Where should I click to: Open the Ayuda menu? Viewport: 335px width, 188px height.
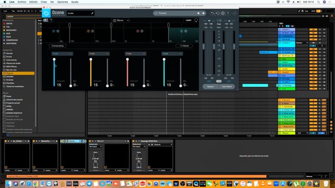click(x=74, y=2)
